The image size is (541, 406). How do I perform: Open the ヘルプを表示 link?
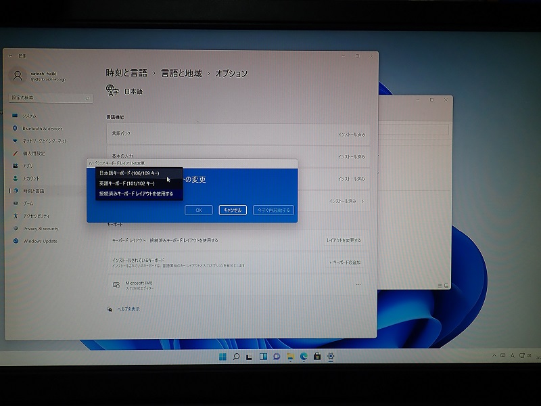coord(128,309)
